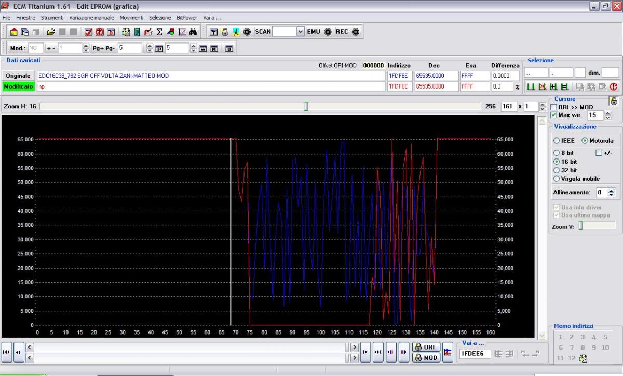Click the MOD lock button
Viewport: 623px width, 376px height.
(426, 357)
